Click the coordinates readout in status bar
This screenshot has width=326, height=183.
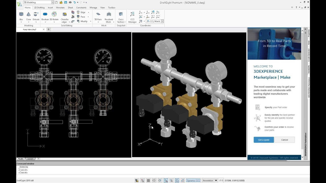(235, 180)
